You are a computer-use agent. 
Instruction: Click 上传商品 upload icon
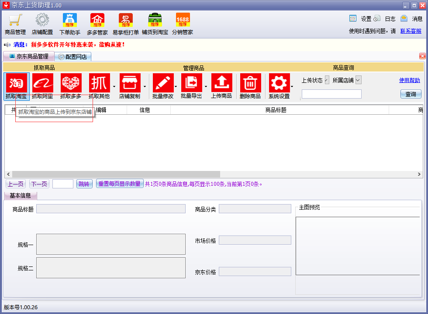(x=221, y=86)
